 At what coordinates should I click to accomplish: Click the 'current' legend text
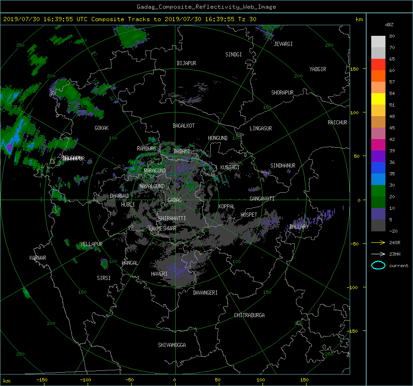[x=398, y=266]
